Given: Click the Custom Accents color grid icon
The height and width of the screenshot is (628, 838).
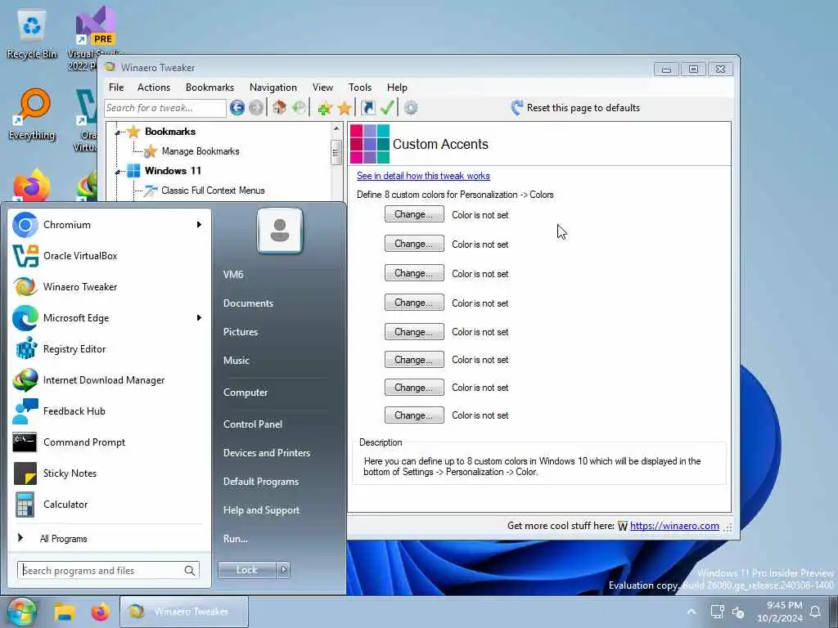Looking at the screenshot, I should pos(369,144).
